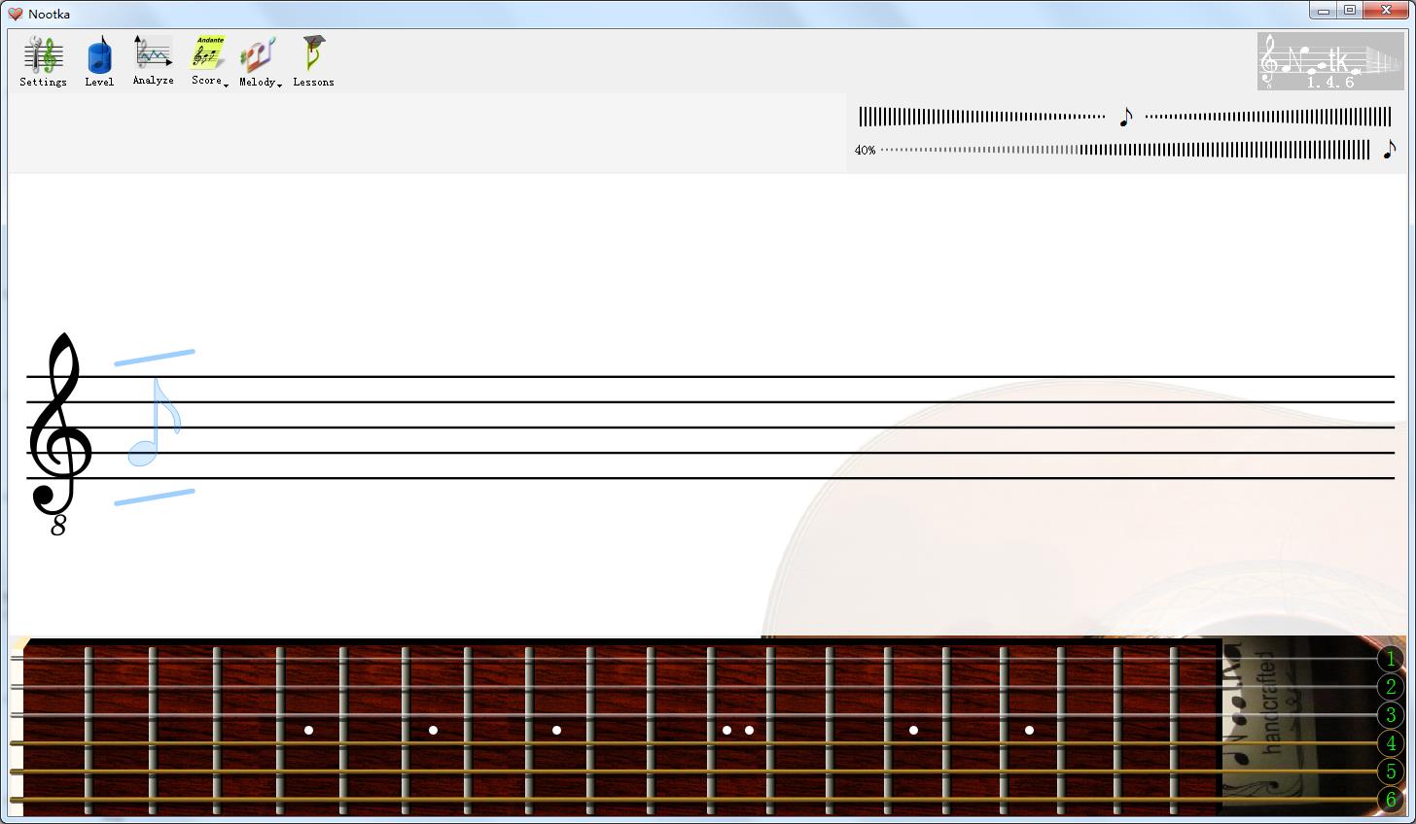
Task: Open the Analyze chart icon
Action: coord(153,54)
